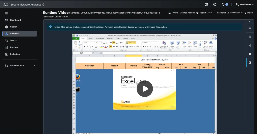Viewport: 257px width, 134px height.
Task: Delete the sample using trash button
Action: tap(249, 13)
